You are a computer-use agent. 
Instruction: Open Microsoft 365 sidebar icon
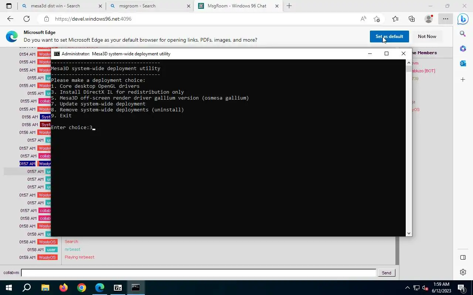463,49
